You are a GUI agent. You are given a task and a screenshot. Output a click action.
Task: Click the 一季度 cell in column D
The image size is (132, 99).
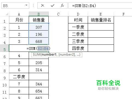78,27
